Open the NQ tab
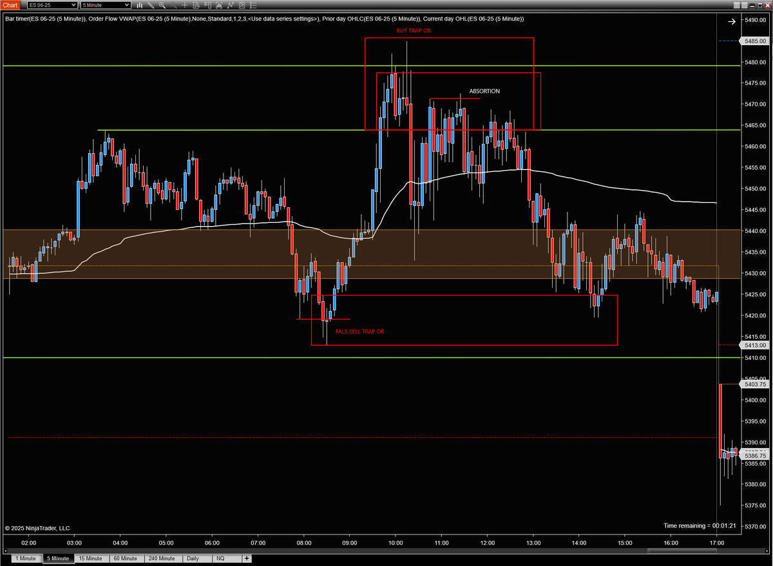 pyautogui.click(x=227, y=558)
